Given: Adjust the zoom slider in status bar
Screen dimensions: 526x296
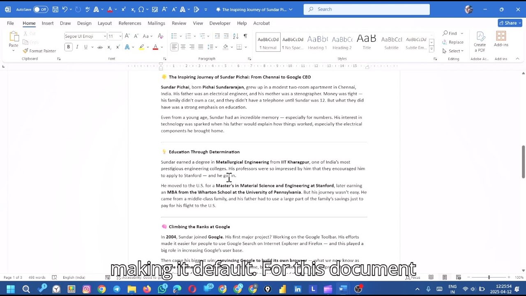Looking at the screenshot, I should (x=489, y=277).
